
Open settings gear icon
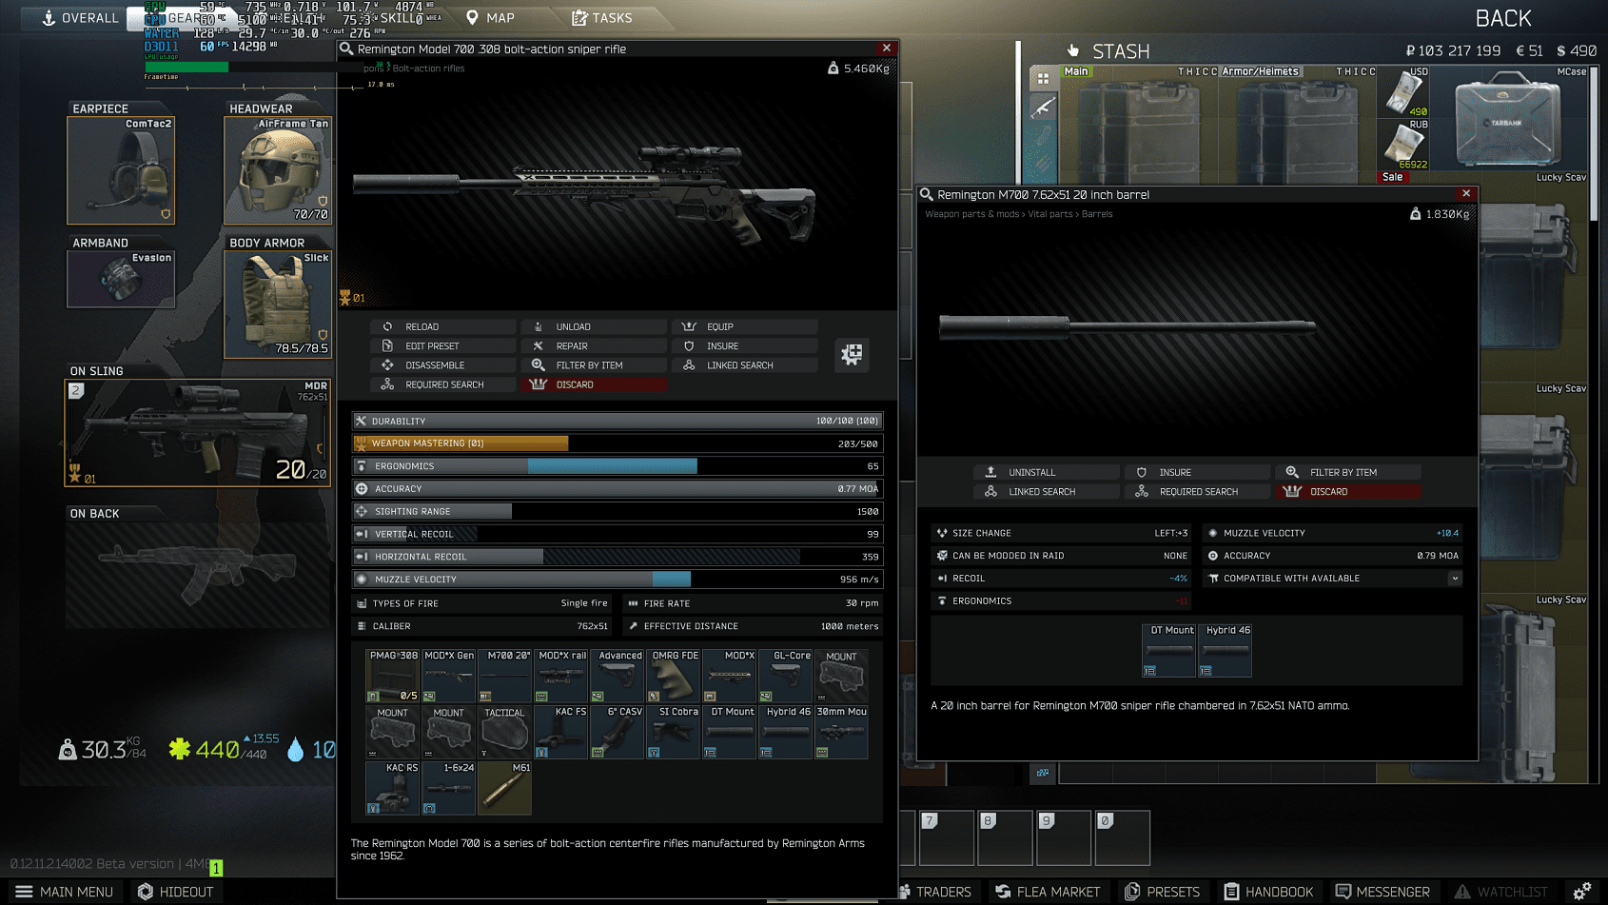tap(1582, 891)
